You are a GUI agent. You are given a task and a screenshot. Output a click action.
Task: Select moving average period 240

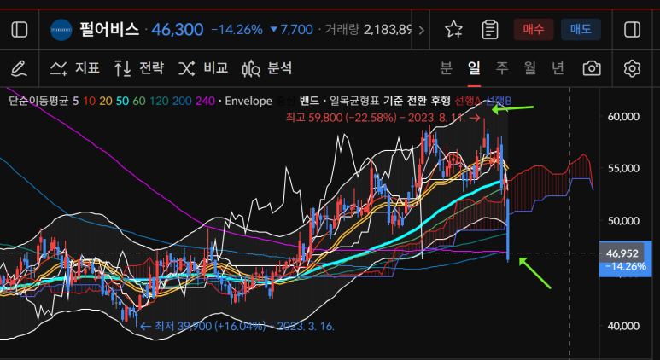(x=206, y=101)
